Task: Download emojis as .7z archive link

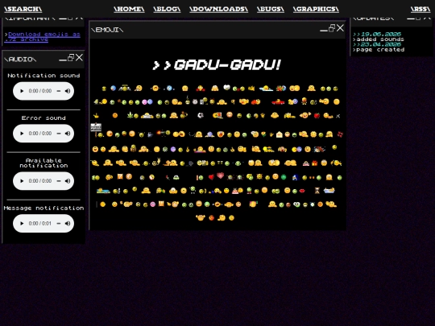Action: coord(43,36)
